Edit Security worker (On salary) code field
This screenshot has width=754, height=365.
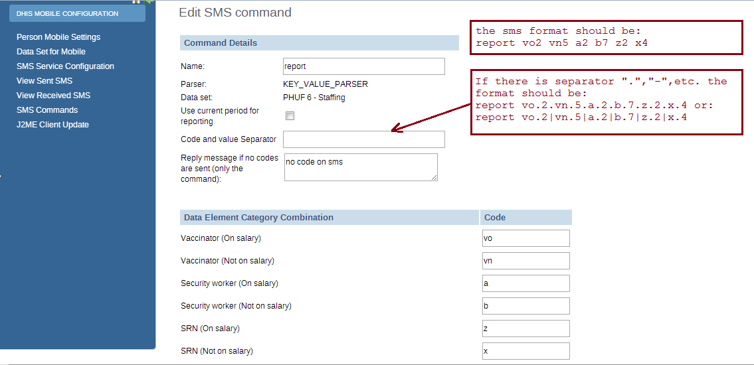pos(526,283)
